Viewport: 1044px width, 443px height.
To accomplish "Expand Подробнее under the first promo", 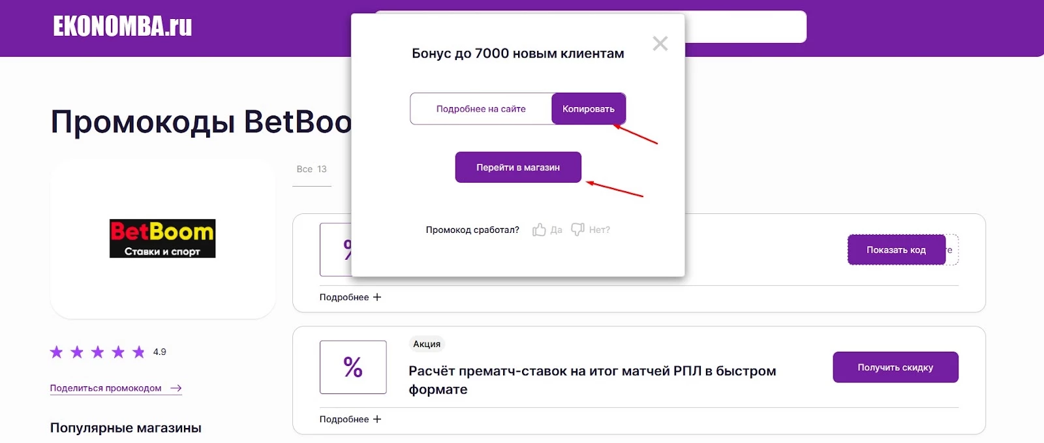I will tap(350, 297).
